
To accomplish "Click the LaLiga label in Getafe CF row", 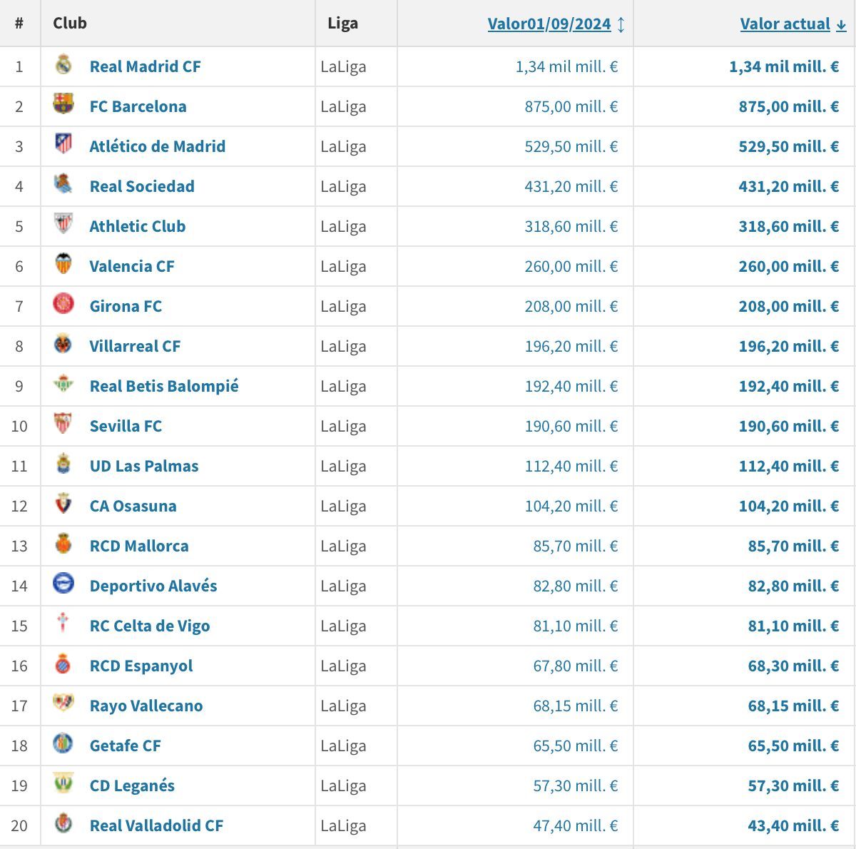I will (x=344, y=746).
